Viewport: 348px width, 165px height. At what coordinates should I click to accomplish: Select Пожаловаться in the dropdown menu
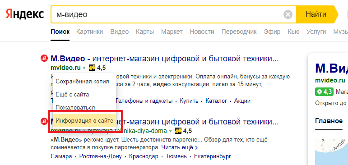coord(75,108)
